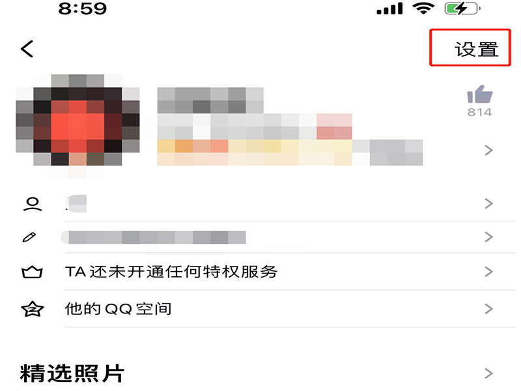Click the crown privilege icon
Screen dimensions: 521x391
tap(32, 272)
